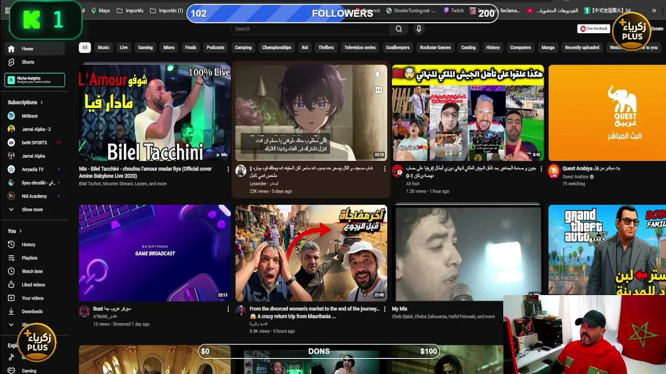Open the beIN SPORTS subscription
The image size is (666, 374).
click(34, 143)
